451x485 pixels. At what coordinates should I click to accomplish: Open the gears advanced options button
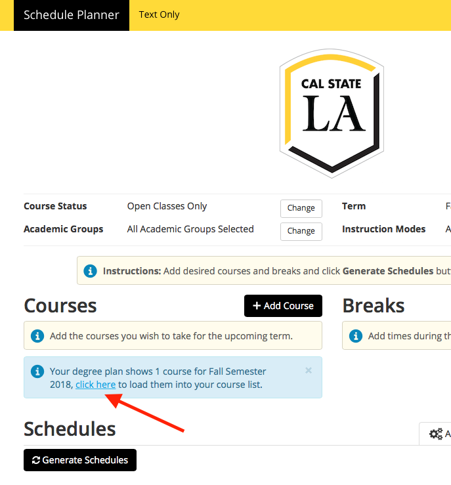[x=435, y=434]
